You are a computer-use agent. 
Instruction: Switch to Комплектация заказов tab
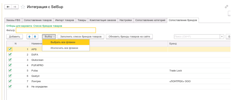coord(103,20)
